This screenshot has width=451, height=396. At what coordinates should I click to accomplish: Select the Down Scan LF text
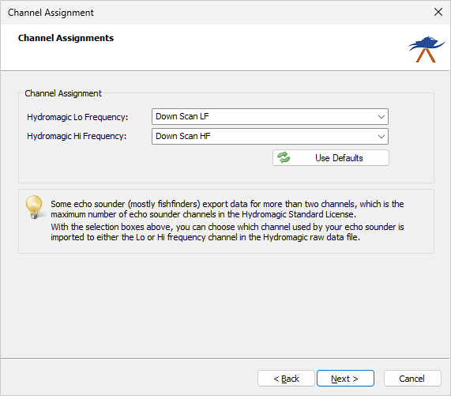182,116
